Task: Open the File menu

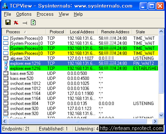Action: pos(8,14)
